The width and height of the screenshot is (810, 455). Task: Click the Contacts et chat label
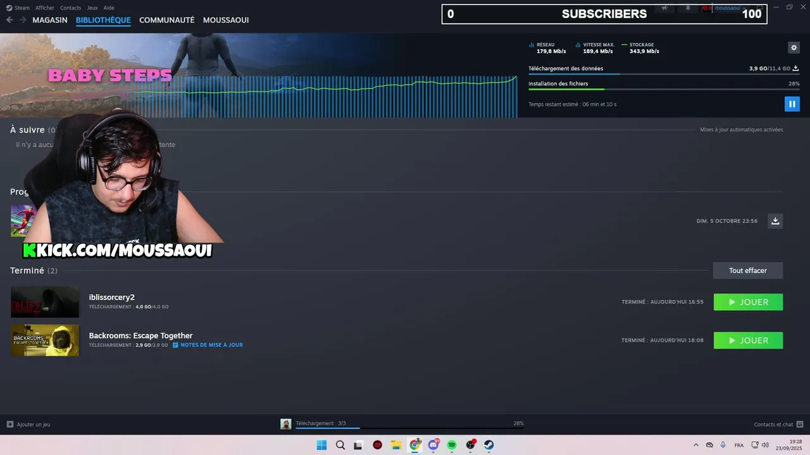773,425
